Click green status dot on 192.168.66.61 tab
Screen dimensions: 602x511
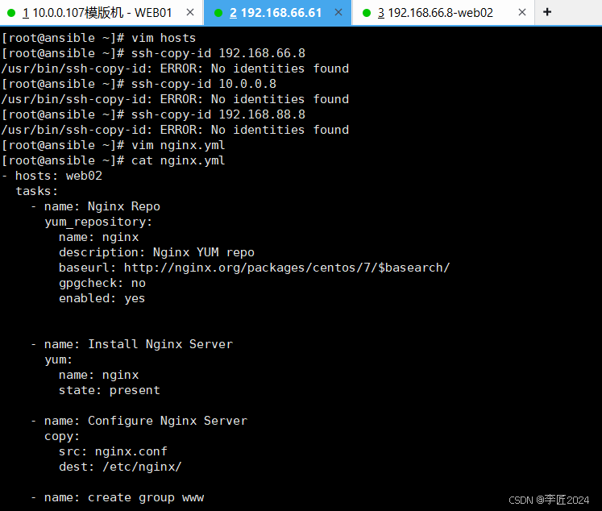pyautogui.click(x=218, y=13)
